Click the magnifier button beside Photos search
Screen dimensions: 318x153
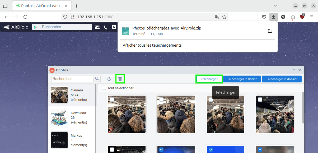[x=97, y=78]
